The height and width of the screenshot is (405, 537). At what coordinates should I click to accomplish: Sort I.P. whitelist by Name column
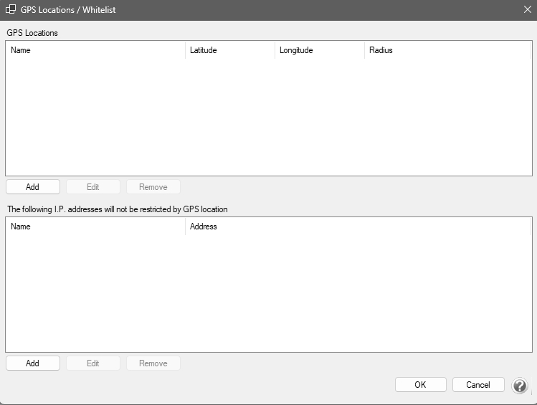pos(95,227)
